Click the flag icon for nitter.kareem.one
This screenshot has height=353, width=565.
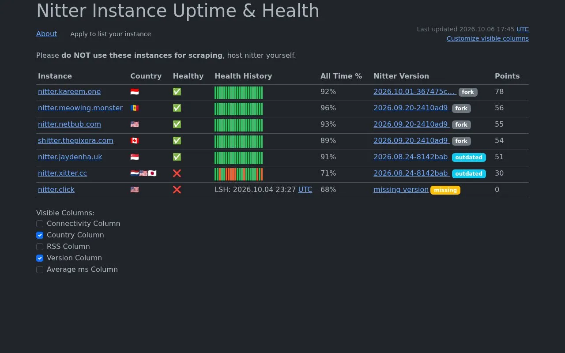[x=135, y=92]
